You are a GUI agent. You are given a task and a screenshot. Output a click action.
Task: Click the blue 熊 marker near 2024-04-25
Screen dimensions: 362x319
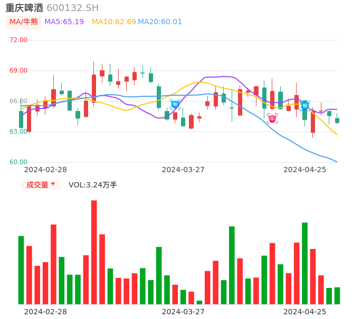(305, 106)
